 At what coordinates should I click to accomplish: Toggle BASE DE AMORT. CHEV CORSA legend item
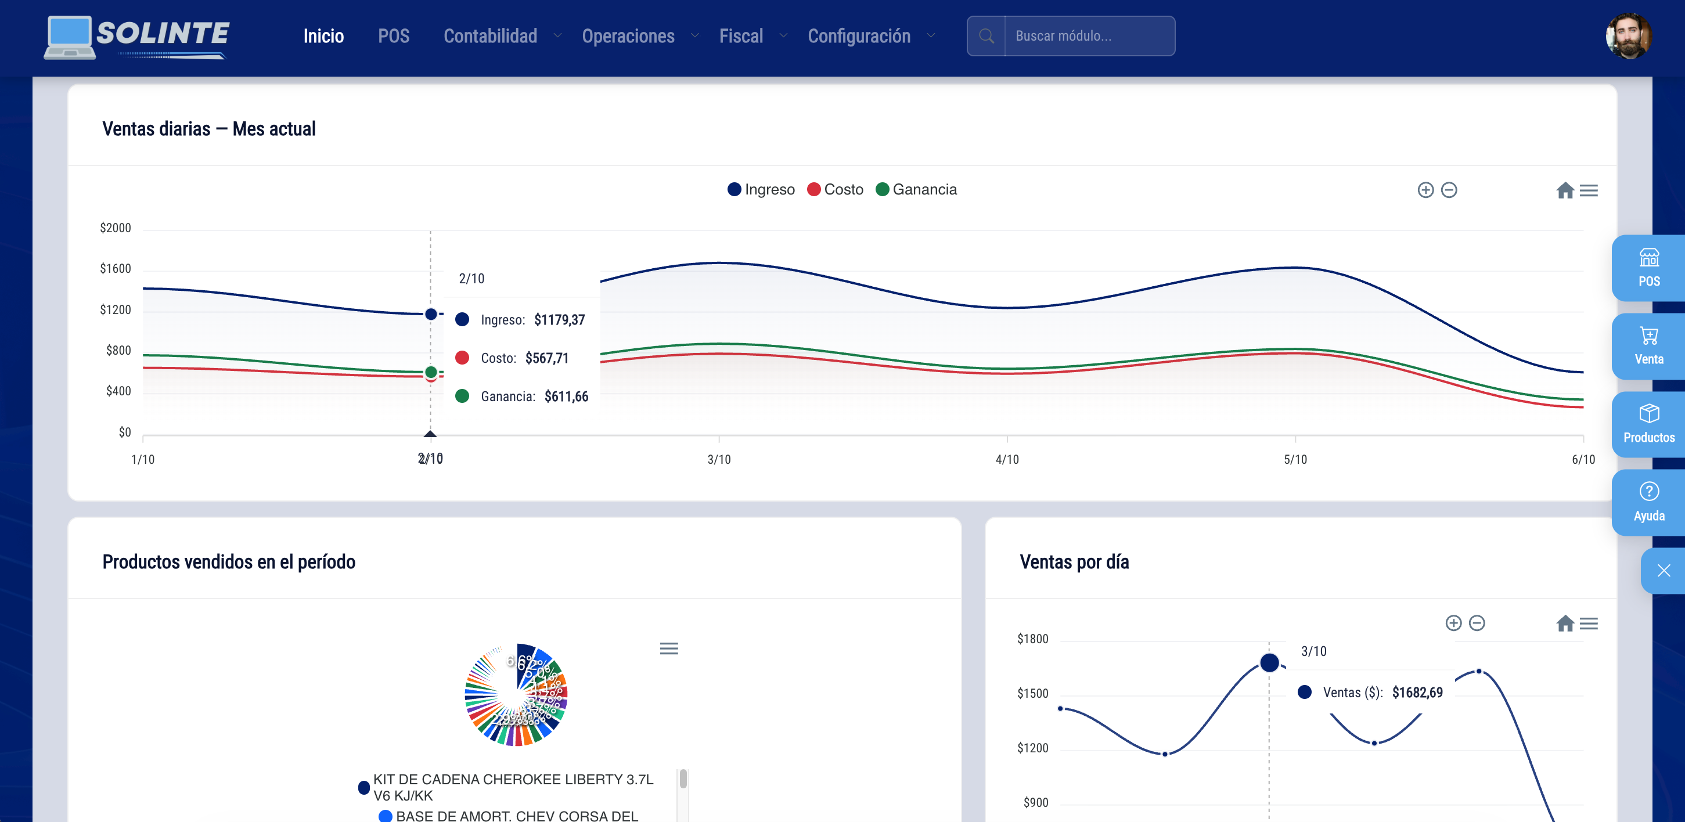509,816
